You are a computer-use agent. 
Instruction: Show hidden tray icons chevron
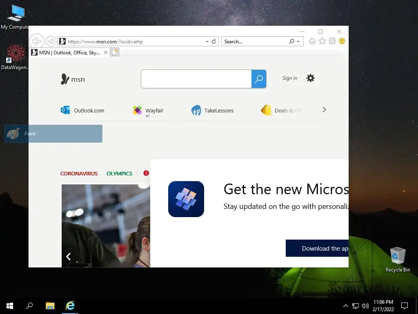(x=345, y=306)
